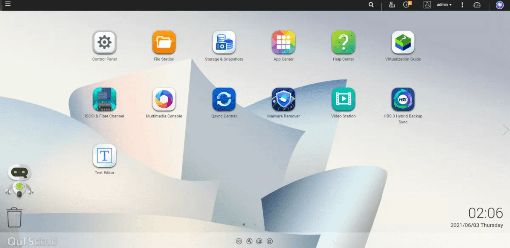Open the Qboost robot assistant
The image size is (510, 248).
19,181
